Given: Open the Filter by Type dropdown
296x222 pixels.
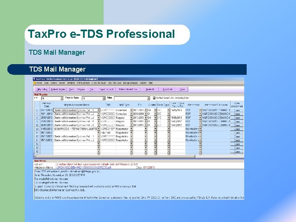Looking at the screenshot, I should coord(104,98).
